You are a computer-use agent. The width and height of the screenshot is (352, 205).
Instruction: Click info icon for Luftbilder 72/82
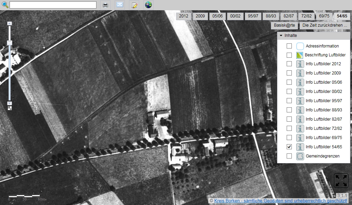(x=300, y=128)
